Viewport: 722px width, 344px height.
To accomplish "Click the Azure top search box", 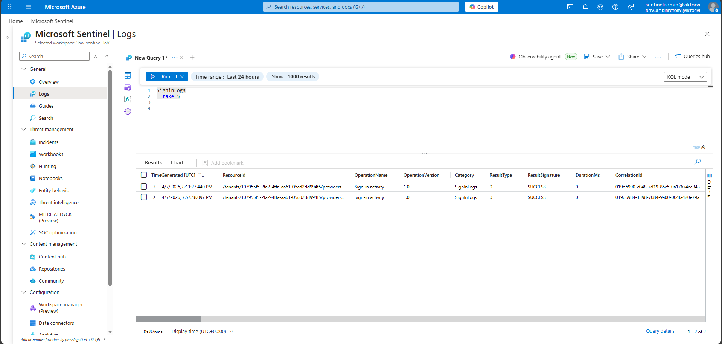I will [361, 7].
